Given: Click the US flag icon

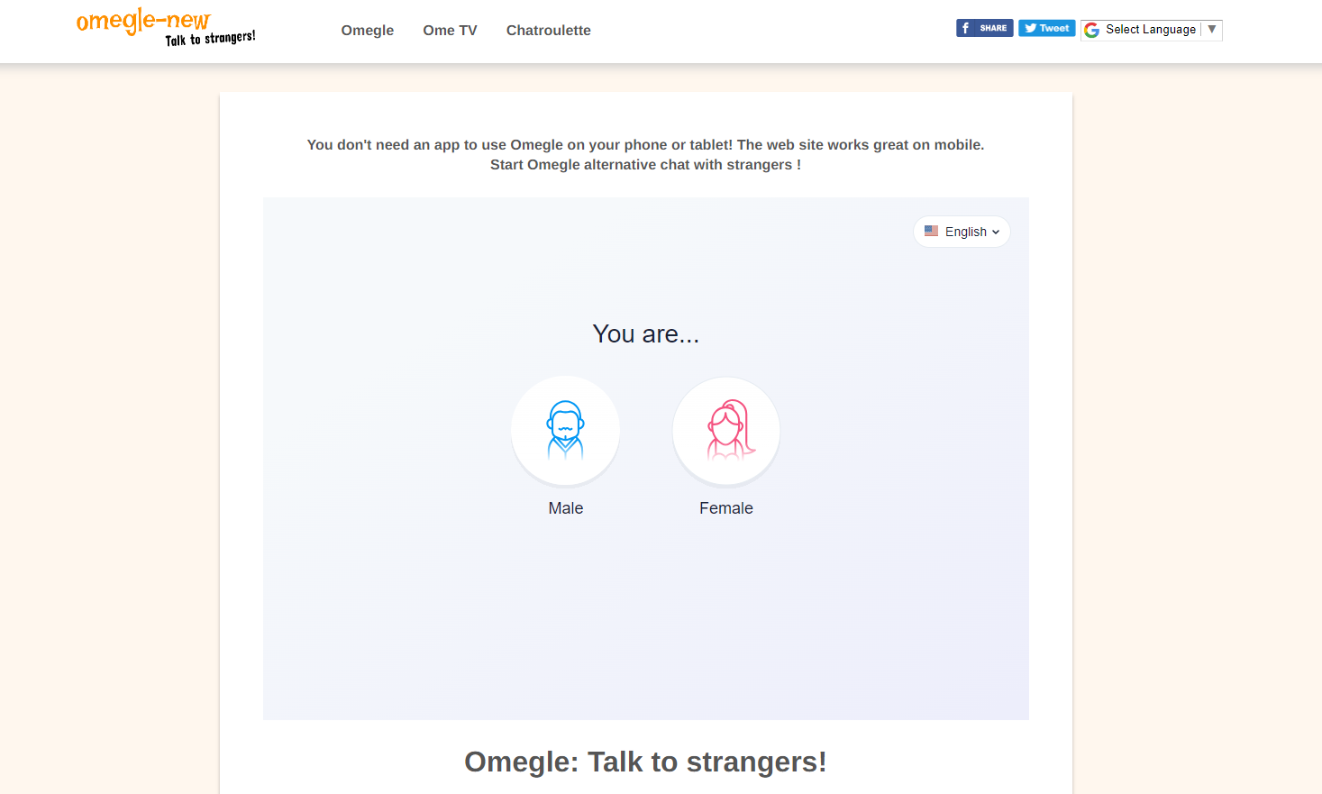Looking at the screenshot, I should coord(931,231).
